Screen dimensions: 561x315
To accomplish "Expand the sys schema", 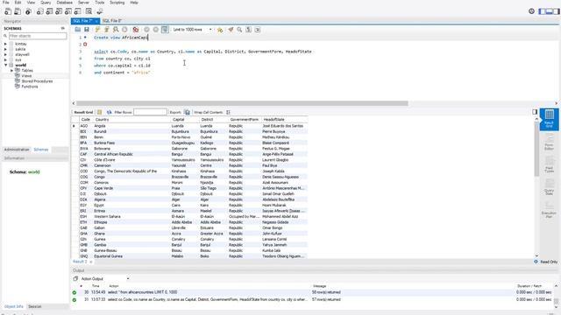I will pos(5,60).
